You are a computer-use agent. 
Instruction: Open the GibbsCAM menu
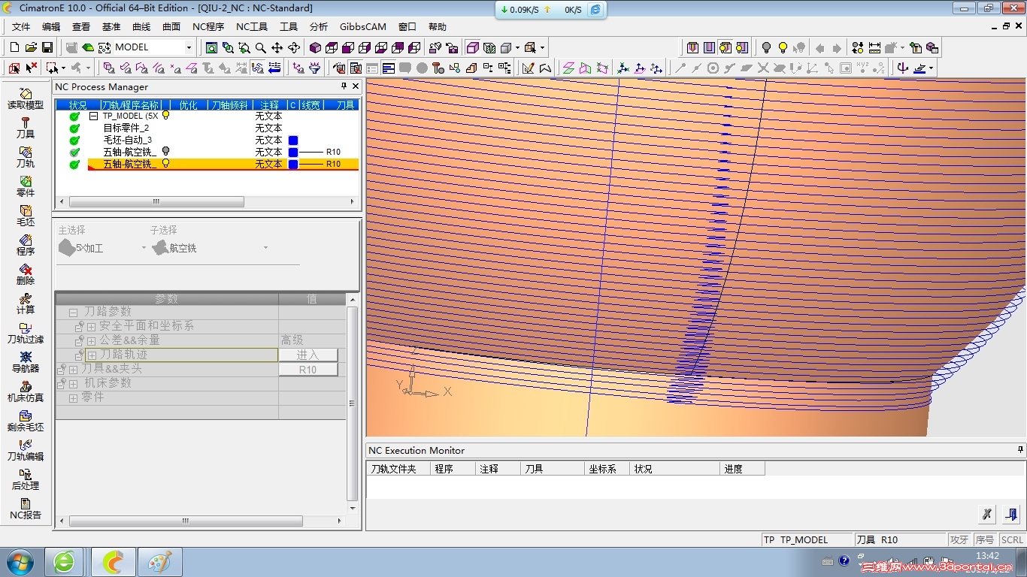[363, 26]
